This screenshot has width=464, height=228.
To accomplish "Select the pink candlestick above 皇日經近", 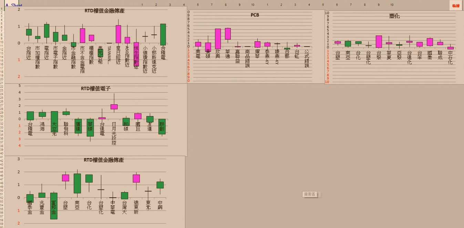I will tap(118, 34).
